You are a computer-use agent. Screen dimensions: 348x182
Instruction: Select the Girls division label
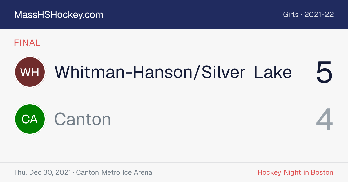click(291, 14)
